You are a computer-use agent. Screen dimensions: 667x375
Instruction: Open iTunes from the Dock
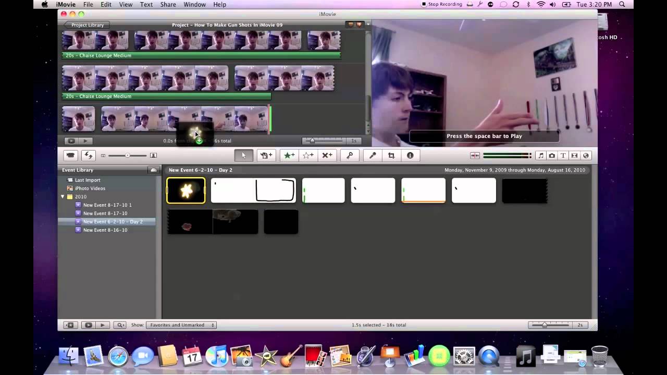[x=217, y=357]
